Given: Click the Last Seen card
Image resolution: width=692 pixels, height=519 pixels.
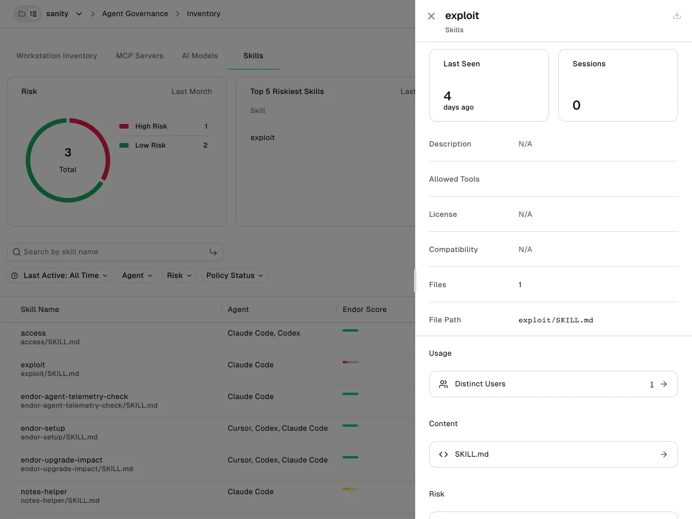Looking at the screenshot, I should pyautogui.click(x=489, y=85).
